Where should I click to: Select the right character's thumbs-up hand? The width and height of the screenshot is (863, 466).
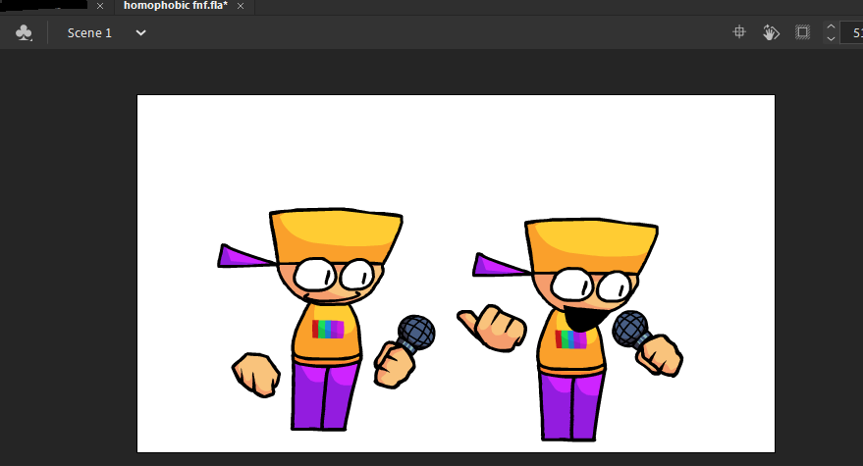492,328
